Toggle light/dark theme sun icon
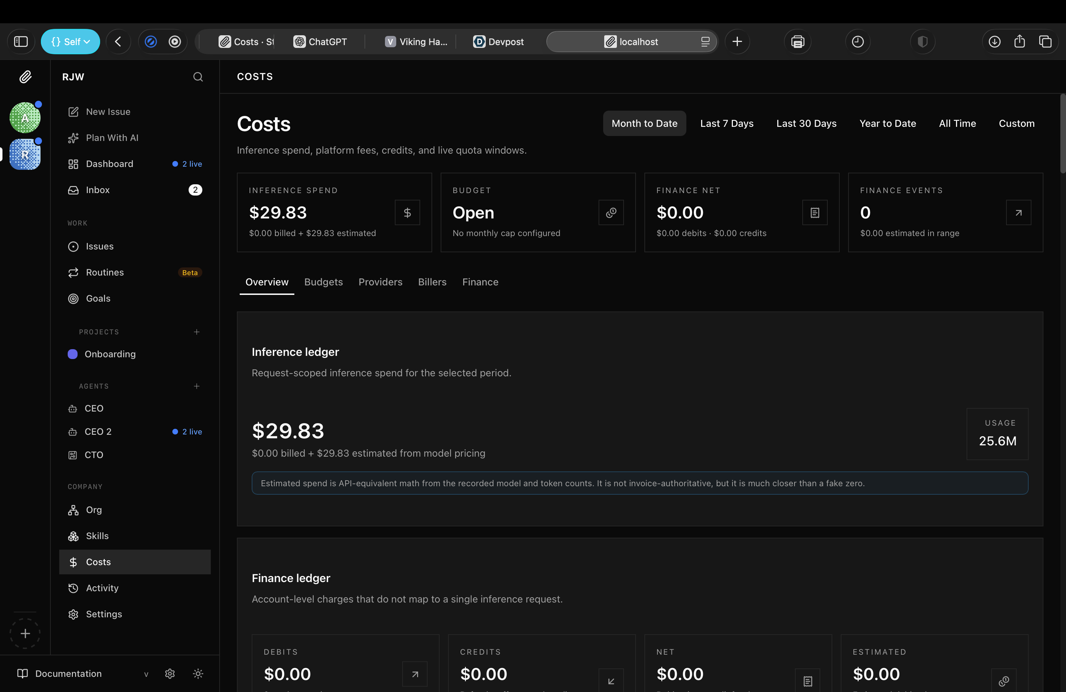Image resolution: width=1066 pixels, height=692 pixels. point(198,674)
